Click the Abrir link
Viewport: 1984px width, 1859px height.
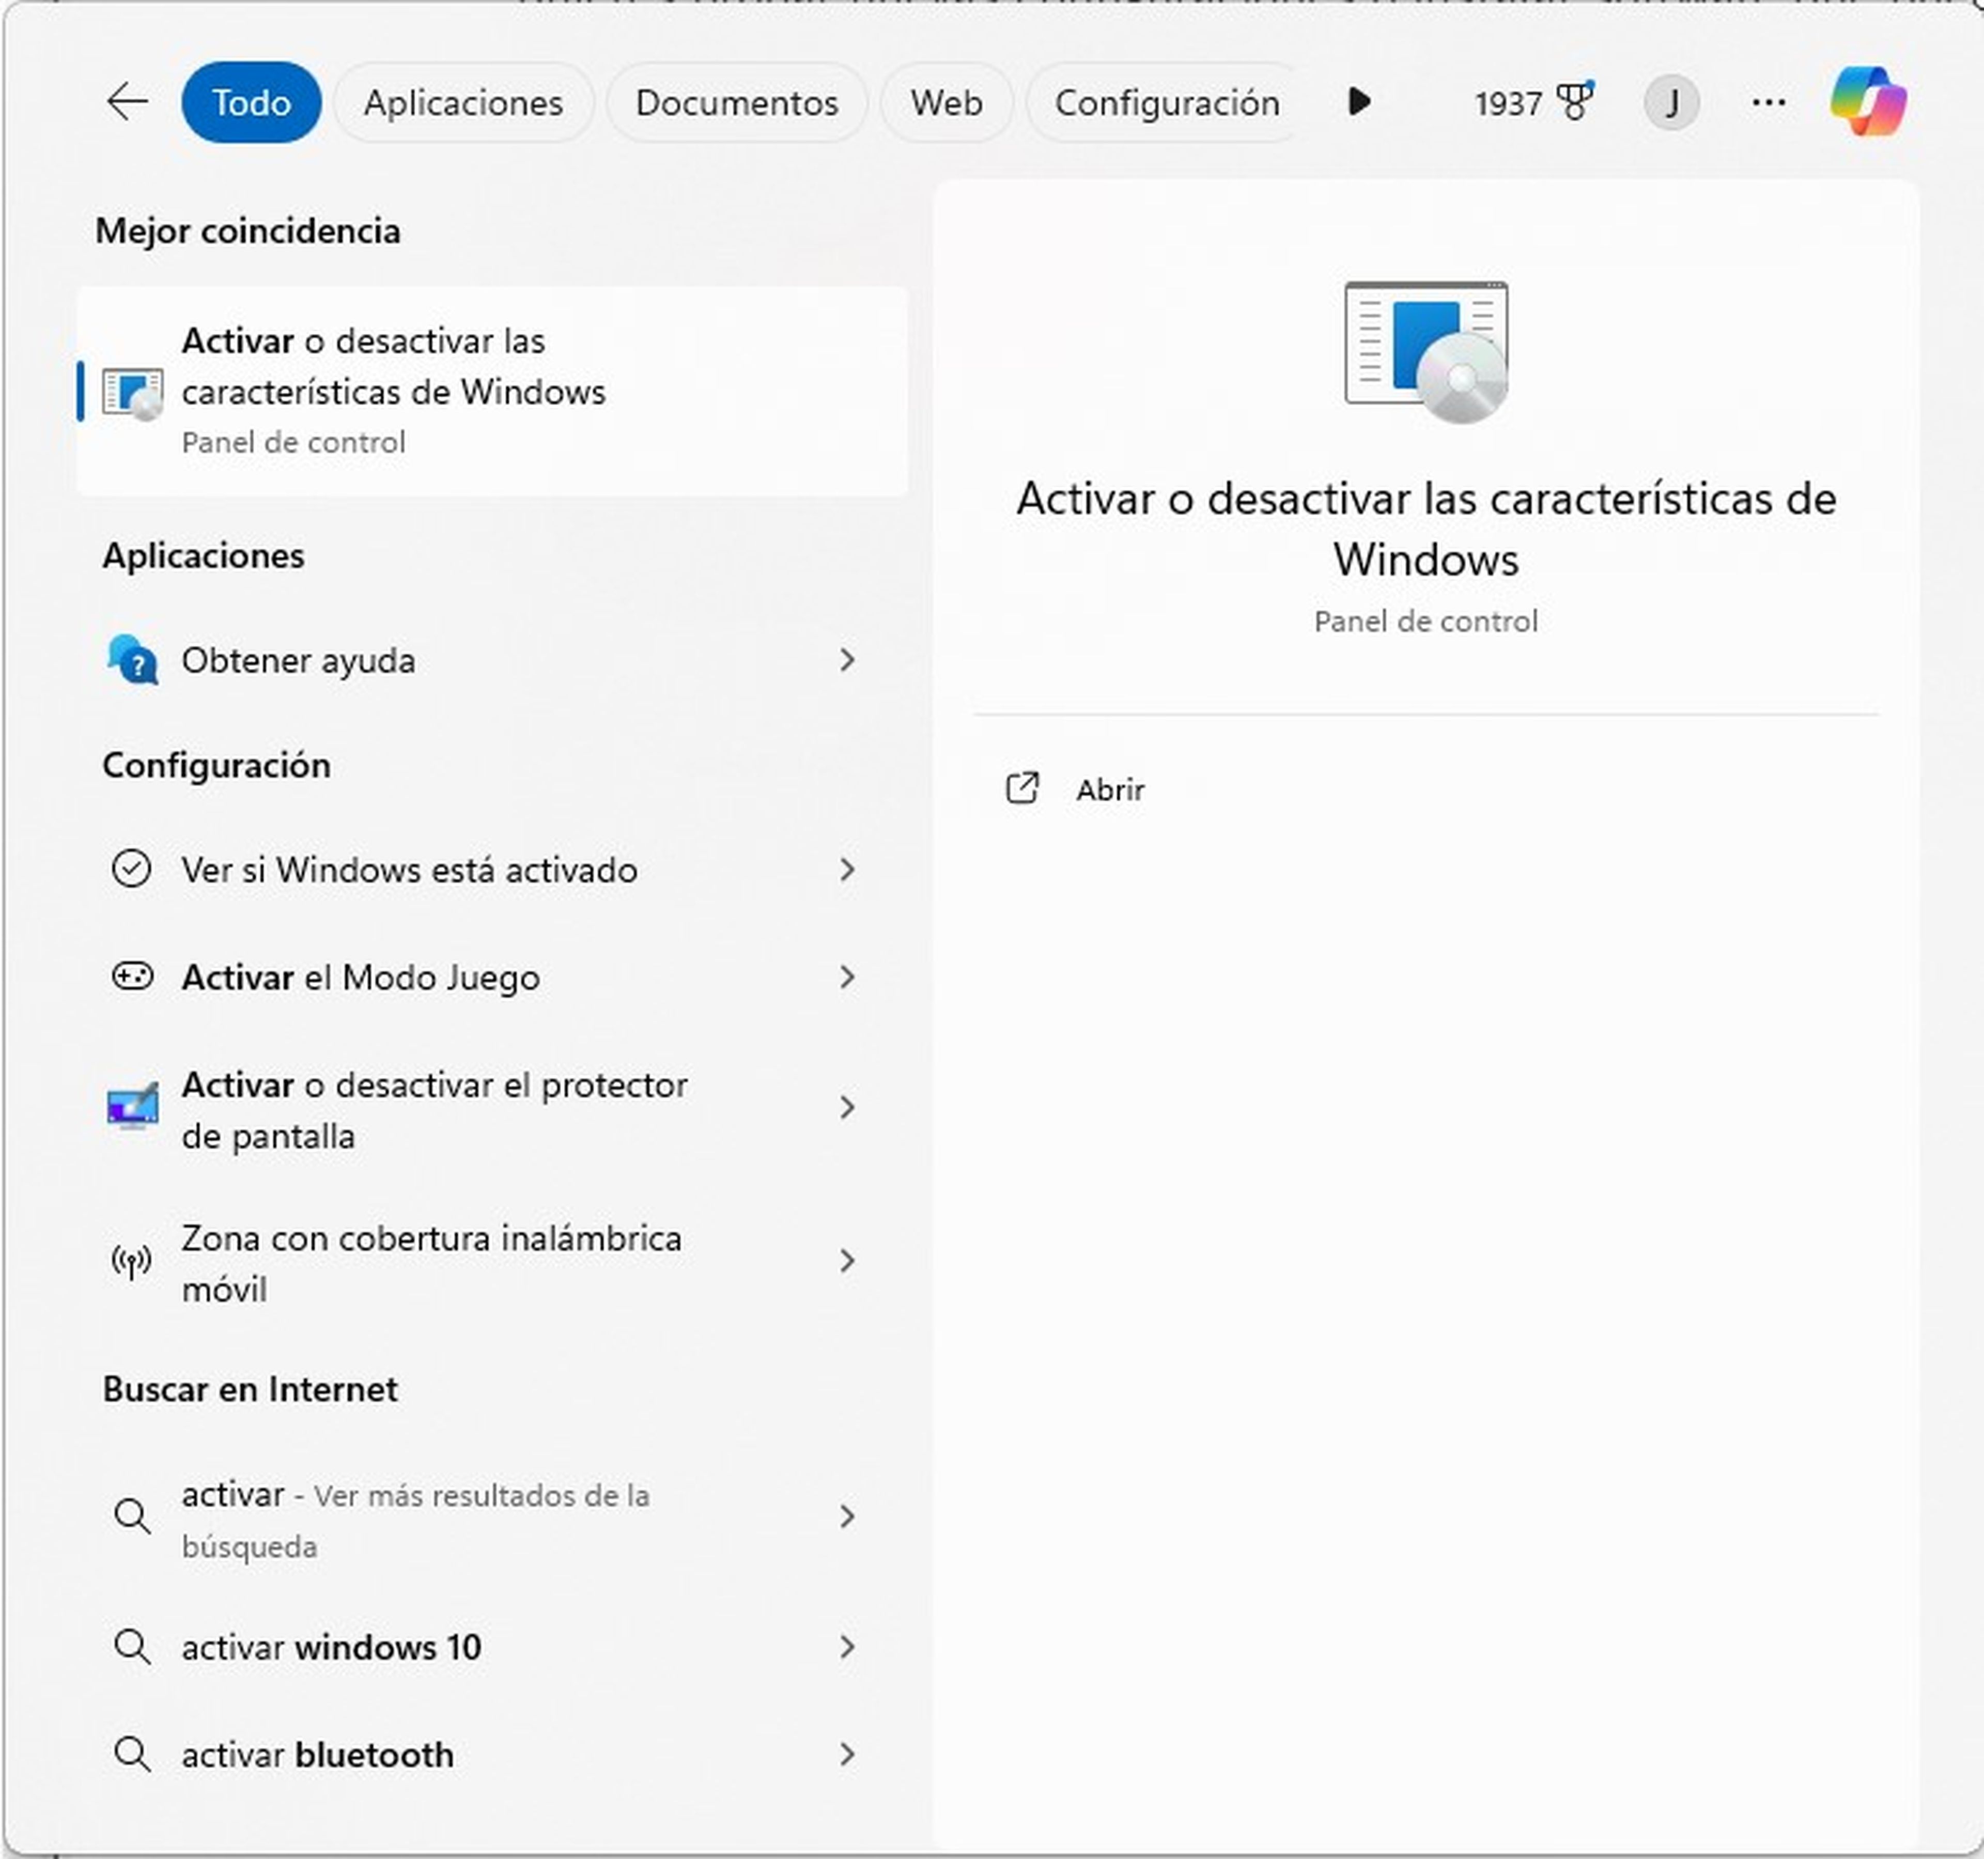point(1108,789)
